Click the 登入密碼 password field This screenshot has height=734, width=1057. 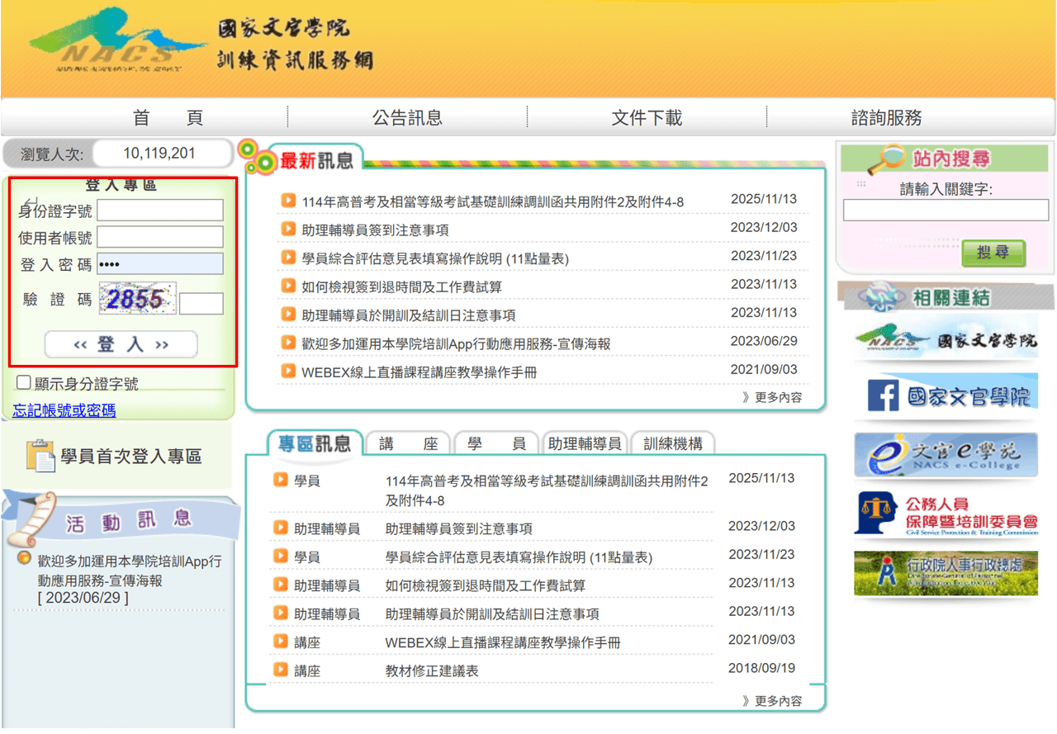pos(160,264)
